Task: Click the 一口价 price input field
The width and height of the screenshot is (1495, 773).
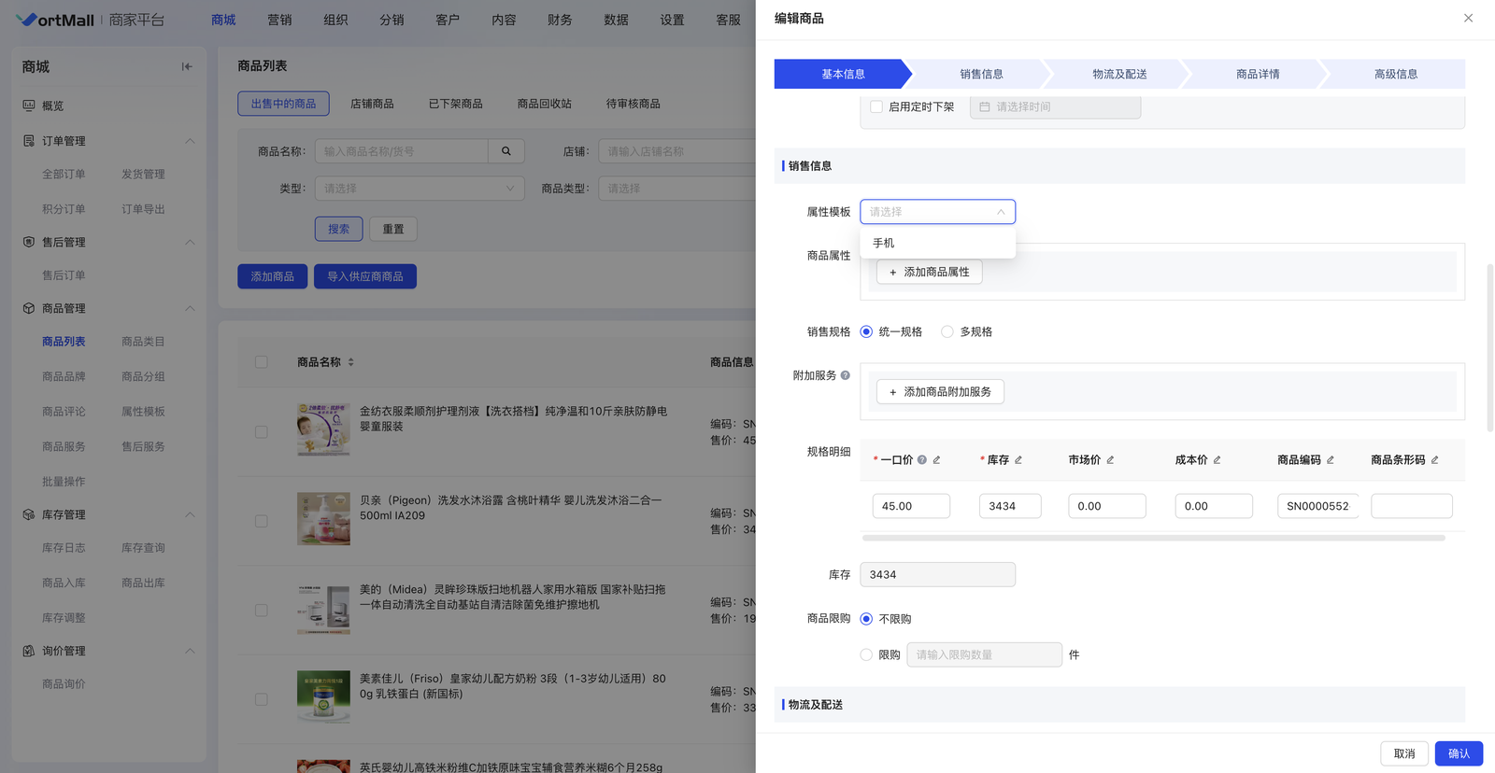Action: 911,506
